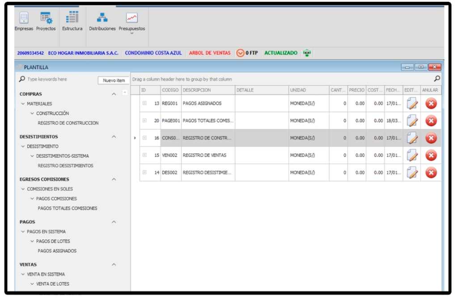Collapse the EGRESOS COMISIONES group
The image size is (458, 298).
(x=114, y=179)
